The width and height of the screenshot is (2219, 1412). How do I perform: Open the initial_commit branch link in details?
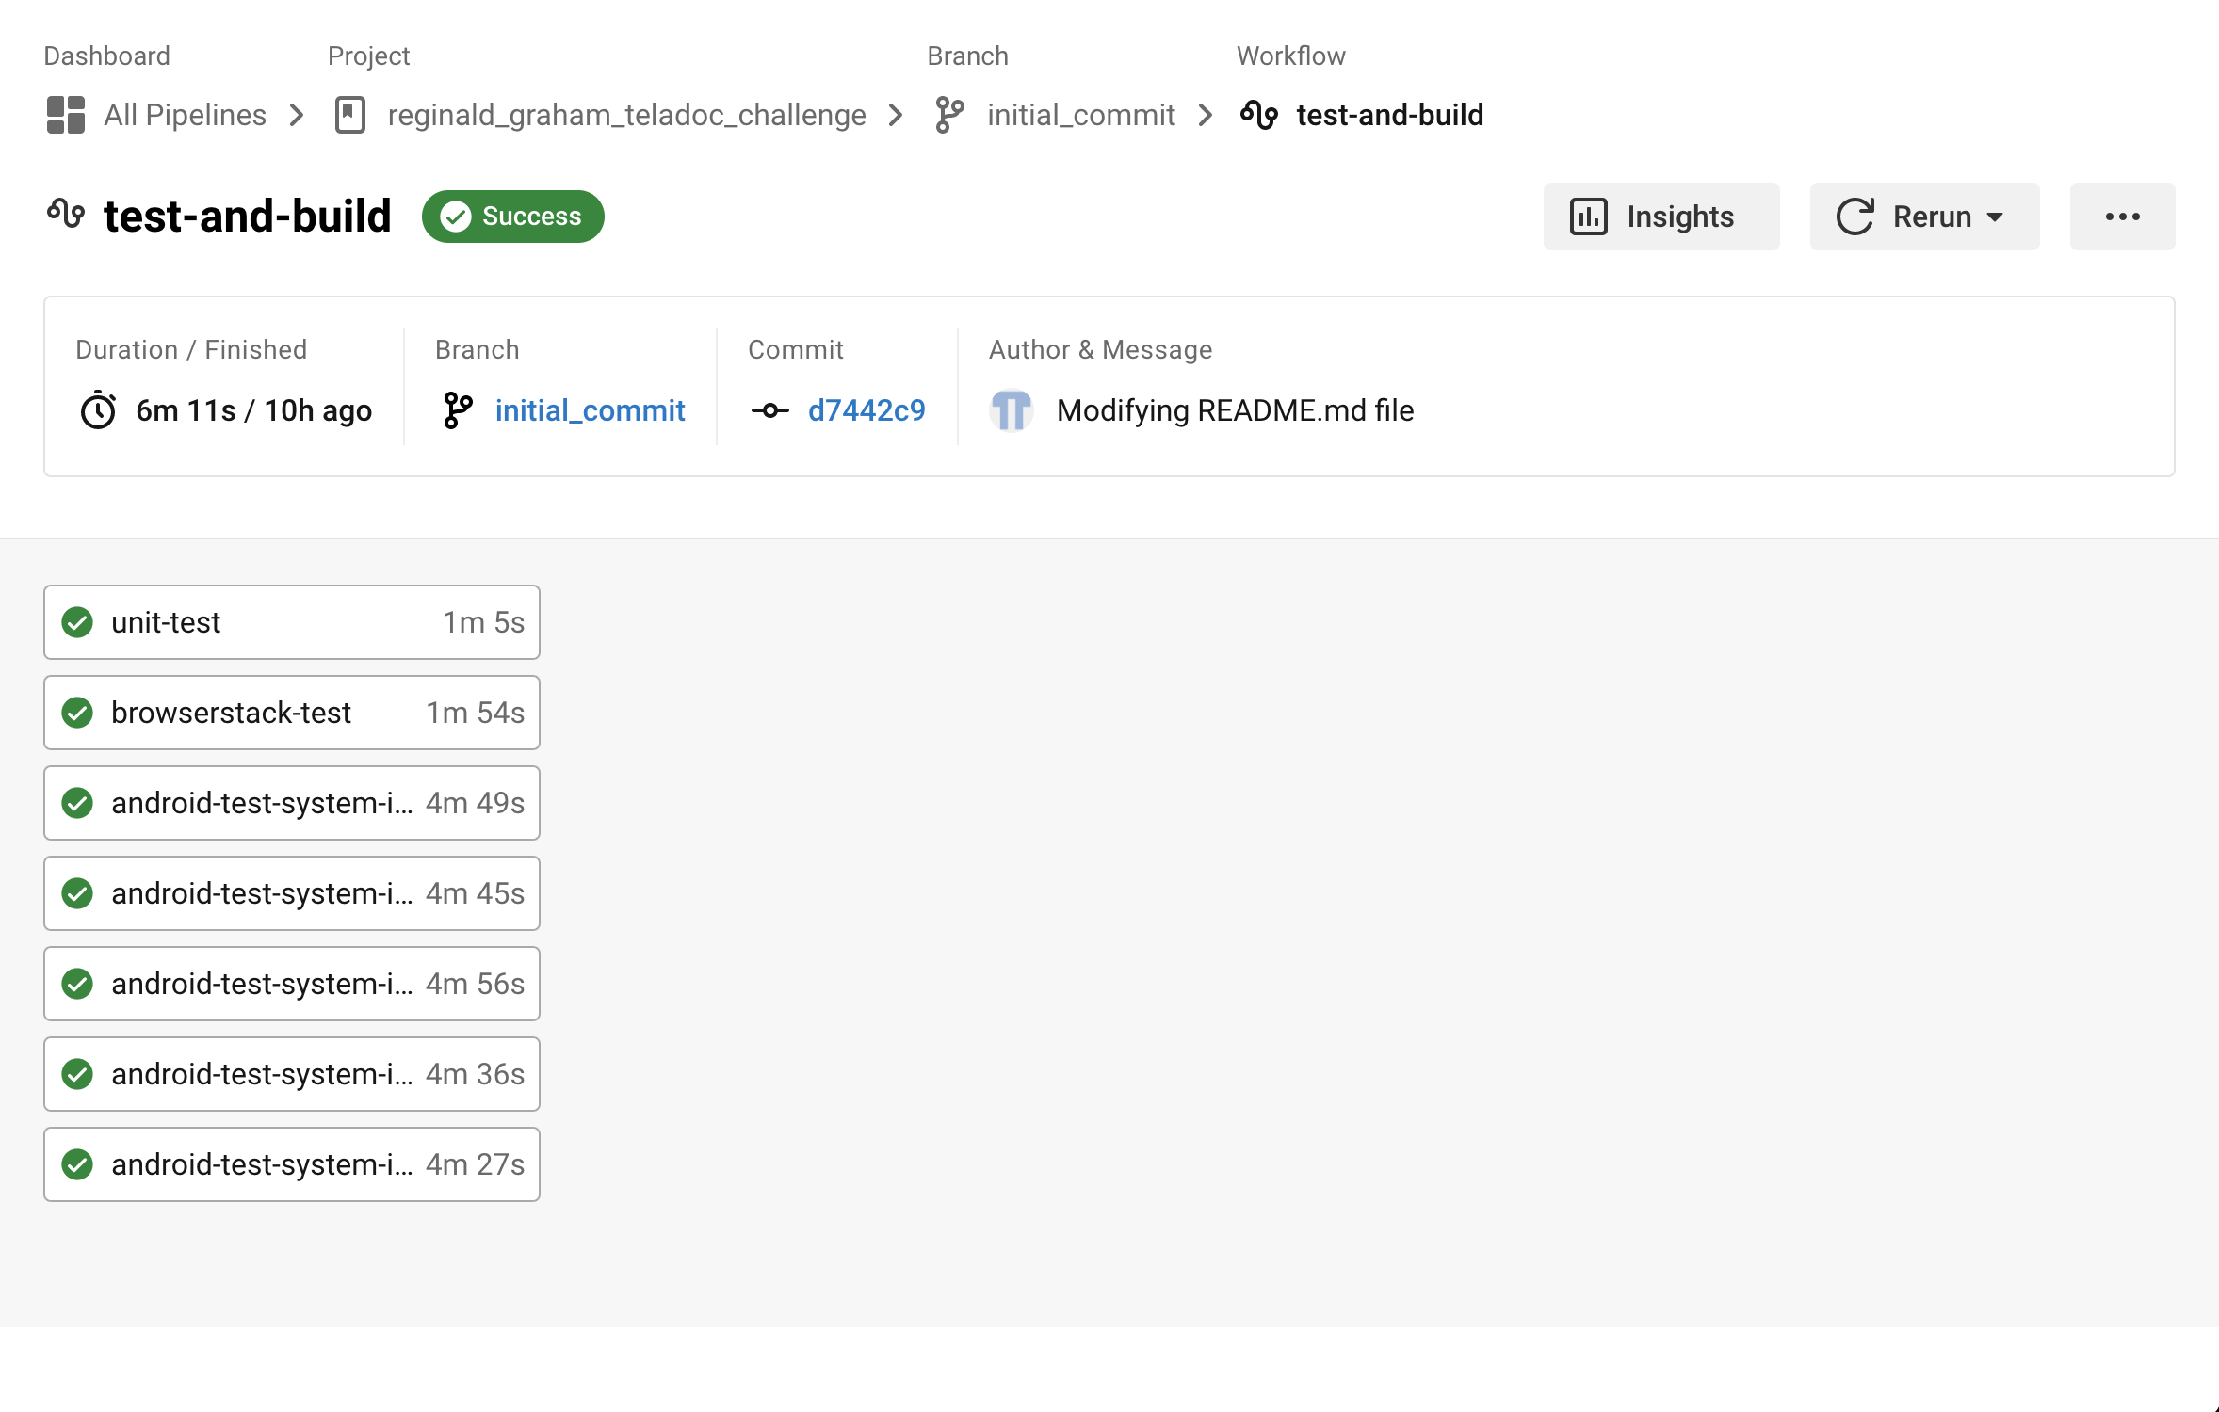click(590, 410)
